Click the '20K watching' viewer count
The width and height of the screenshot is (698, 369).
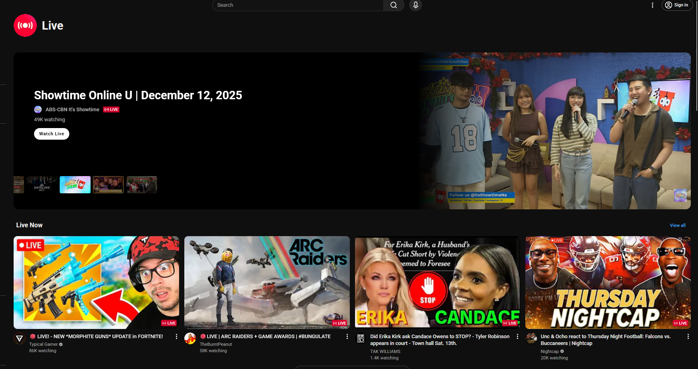point(554,358)
